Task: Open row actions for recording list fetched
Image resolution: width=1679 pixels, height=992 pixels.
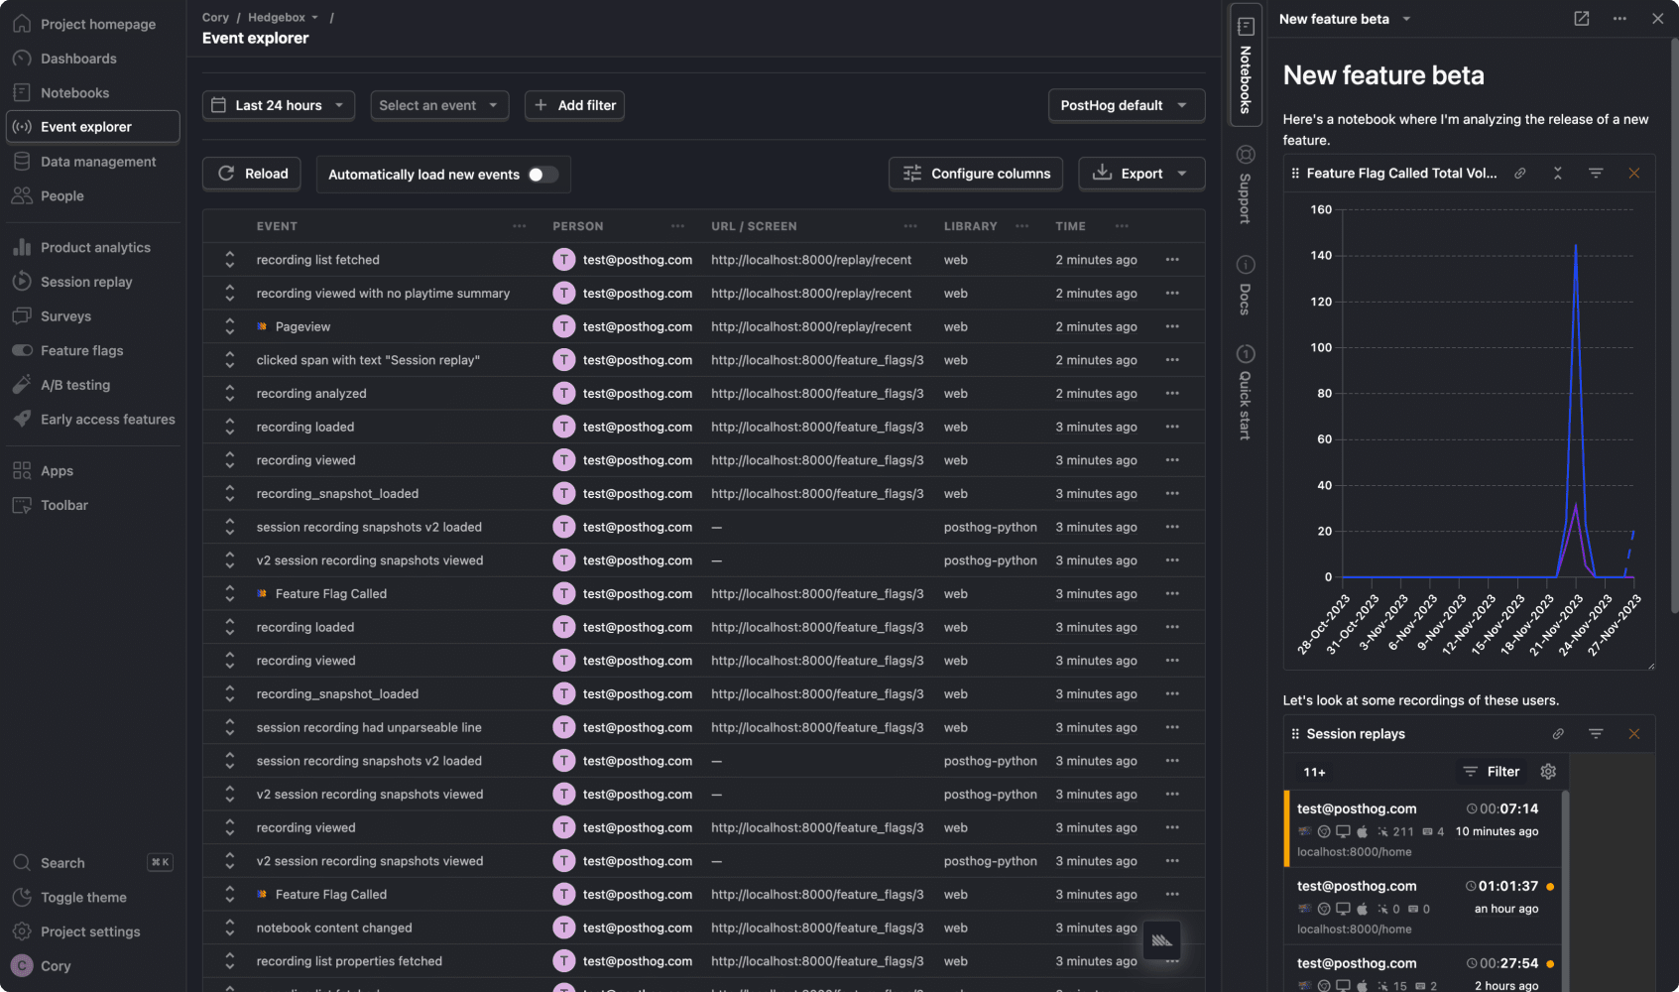Action: 1172,260
